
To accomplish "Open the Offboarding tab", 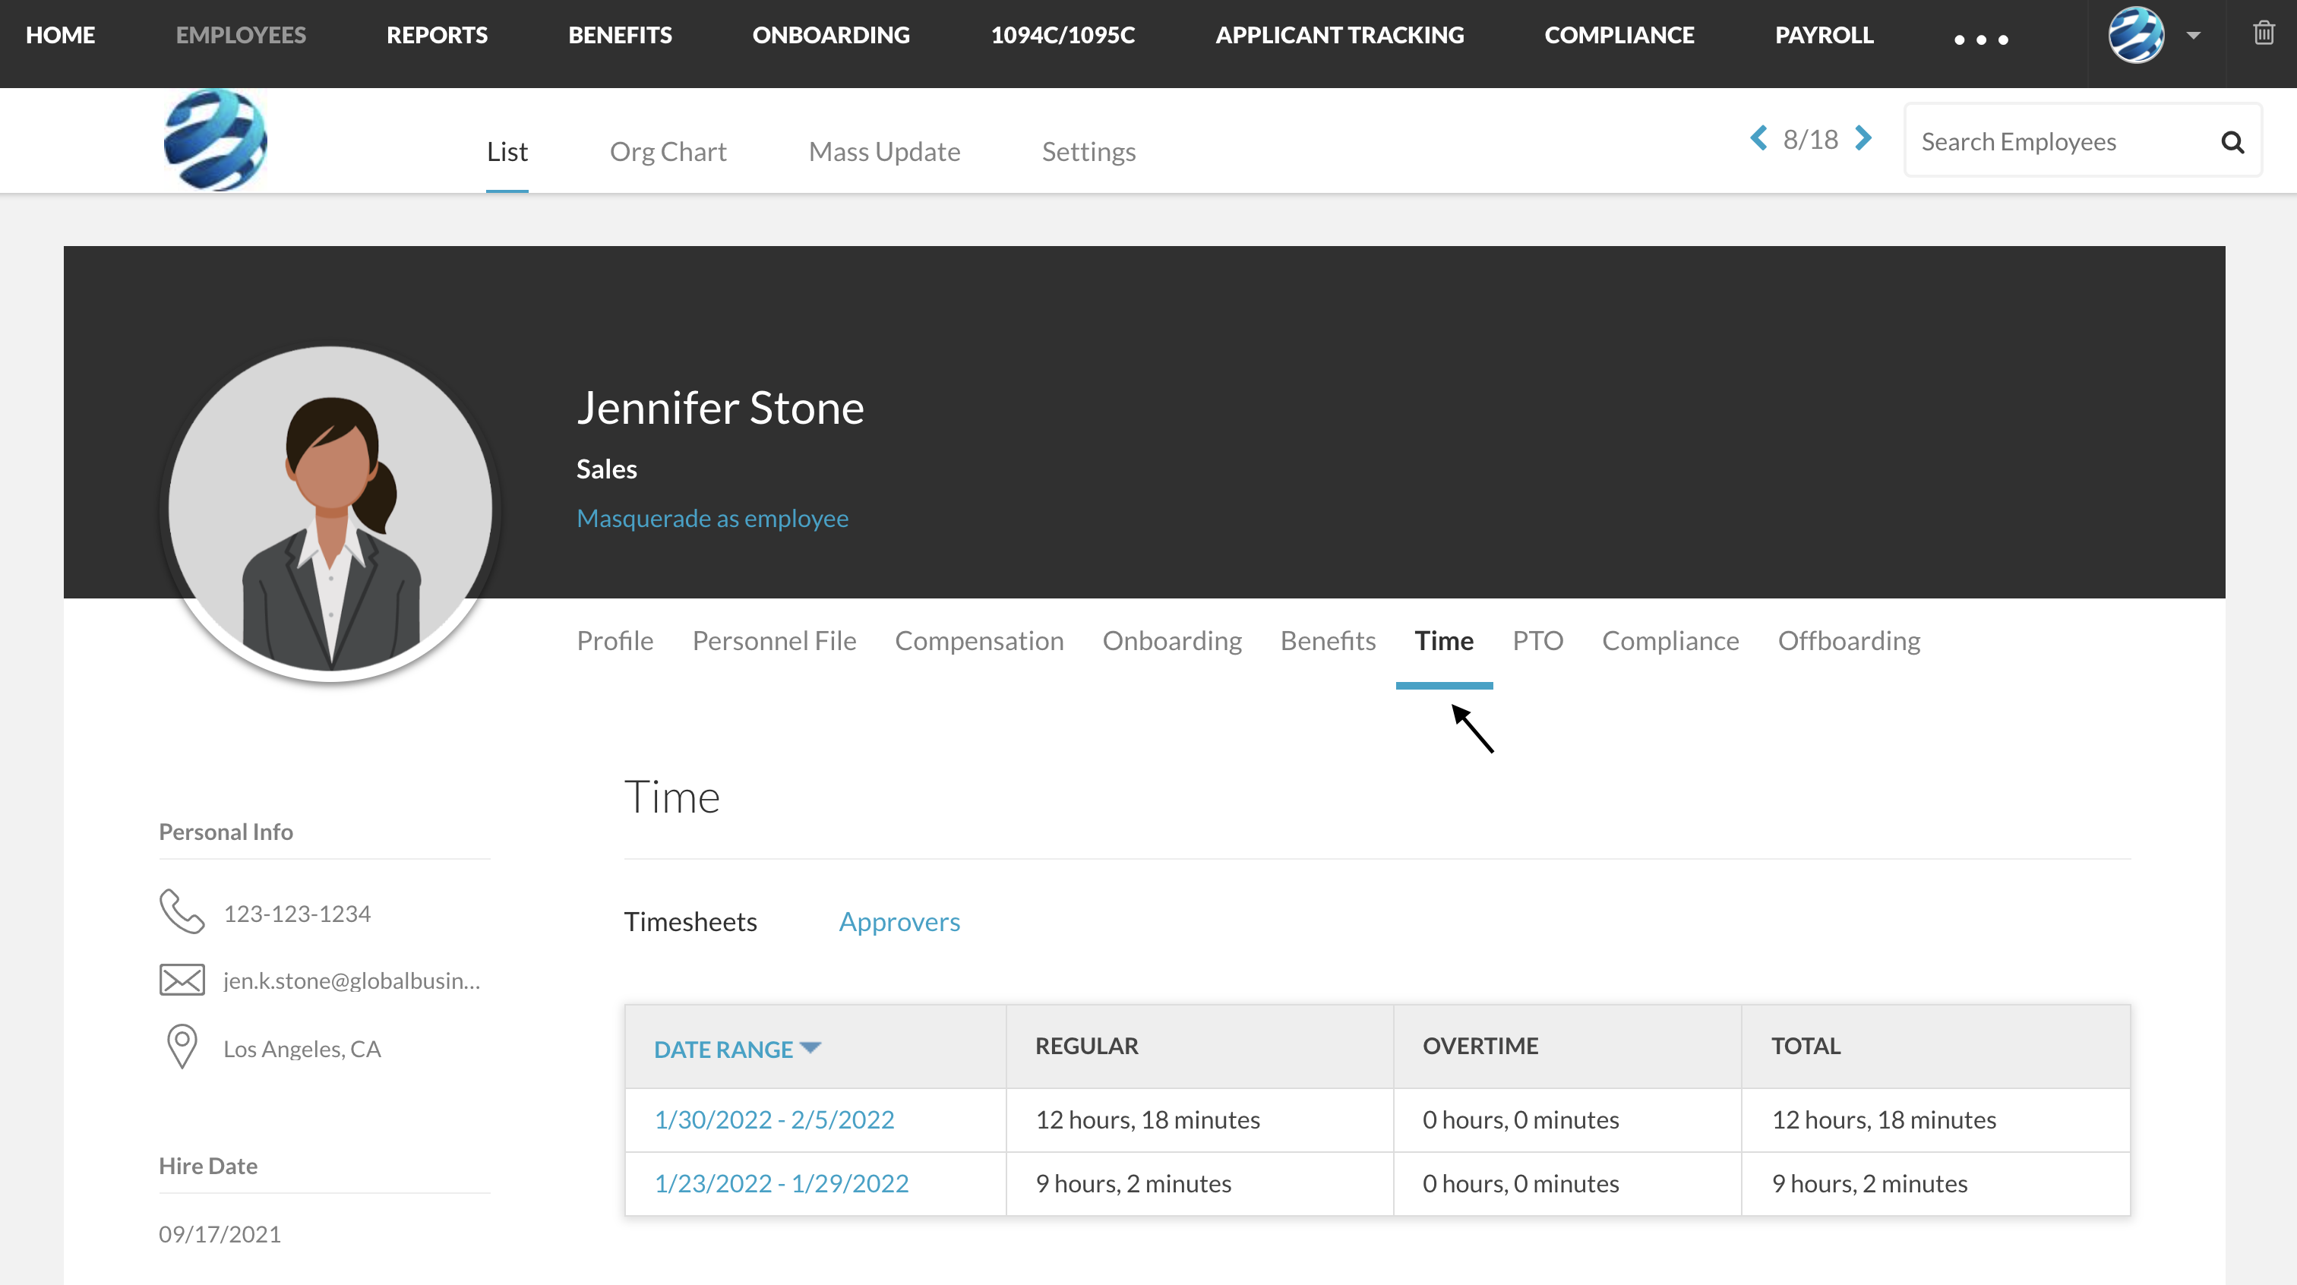I will 1850,640.
